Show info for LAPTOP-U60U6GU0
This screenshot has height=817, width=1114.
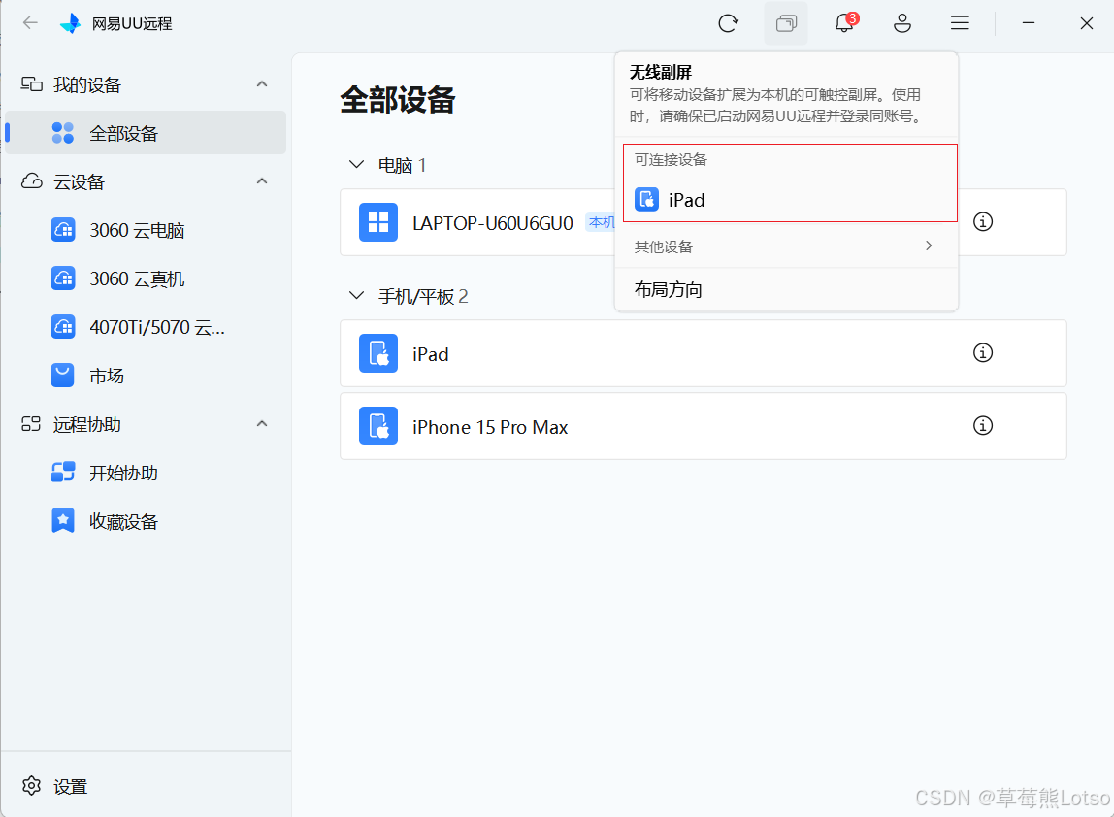[983, 221]
